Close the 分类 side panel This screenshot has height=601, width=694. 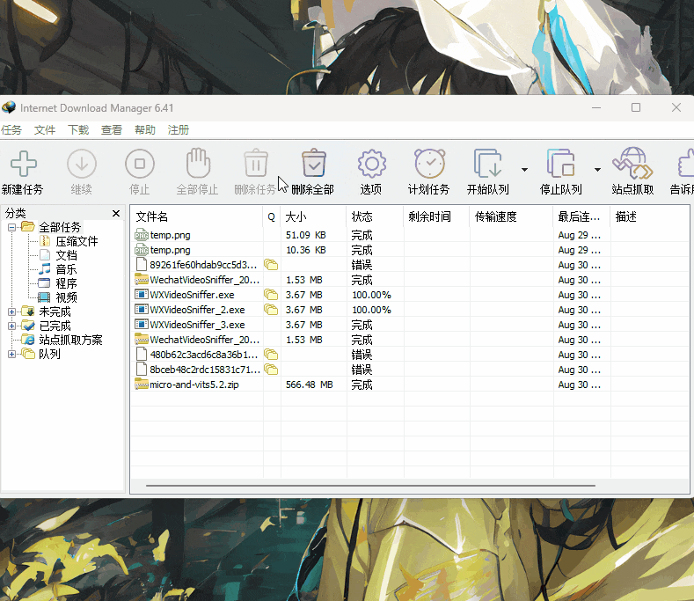point(116,213)
